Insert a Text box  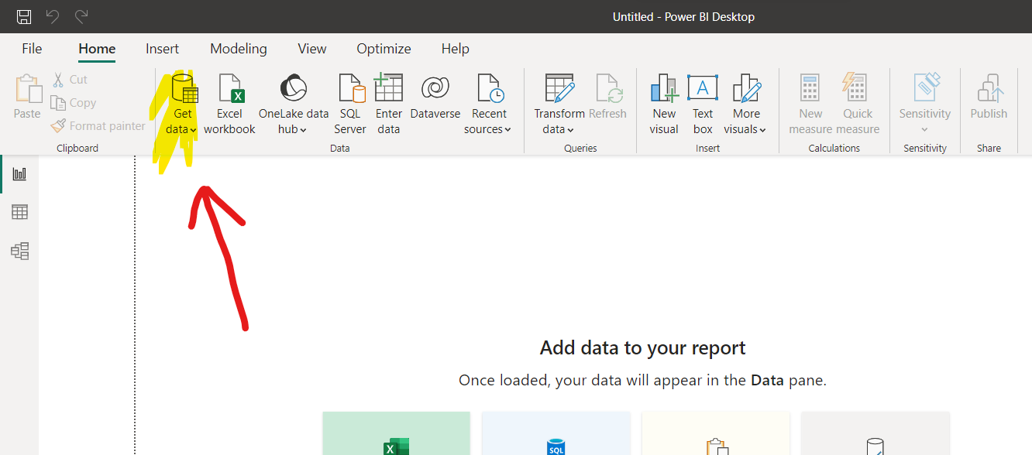(703, 87)
